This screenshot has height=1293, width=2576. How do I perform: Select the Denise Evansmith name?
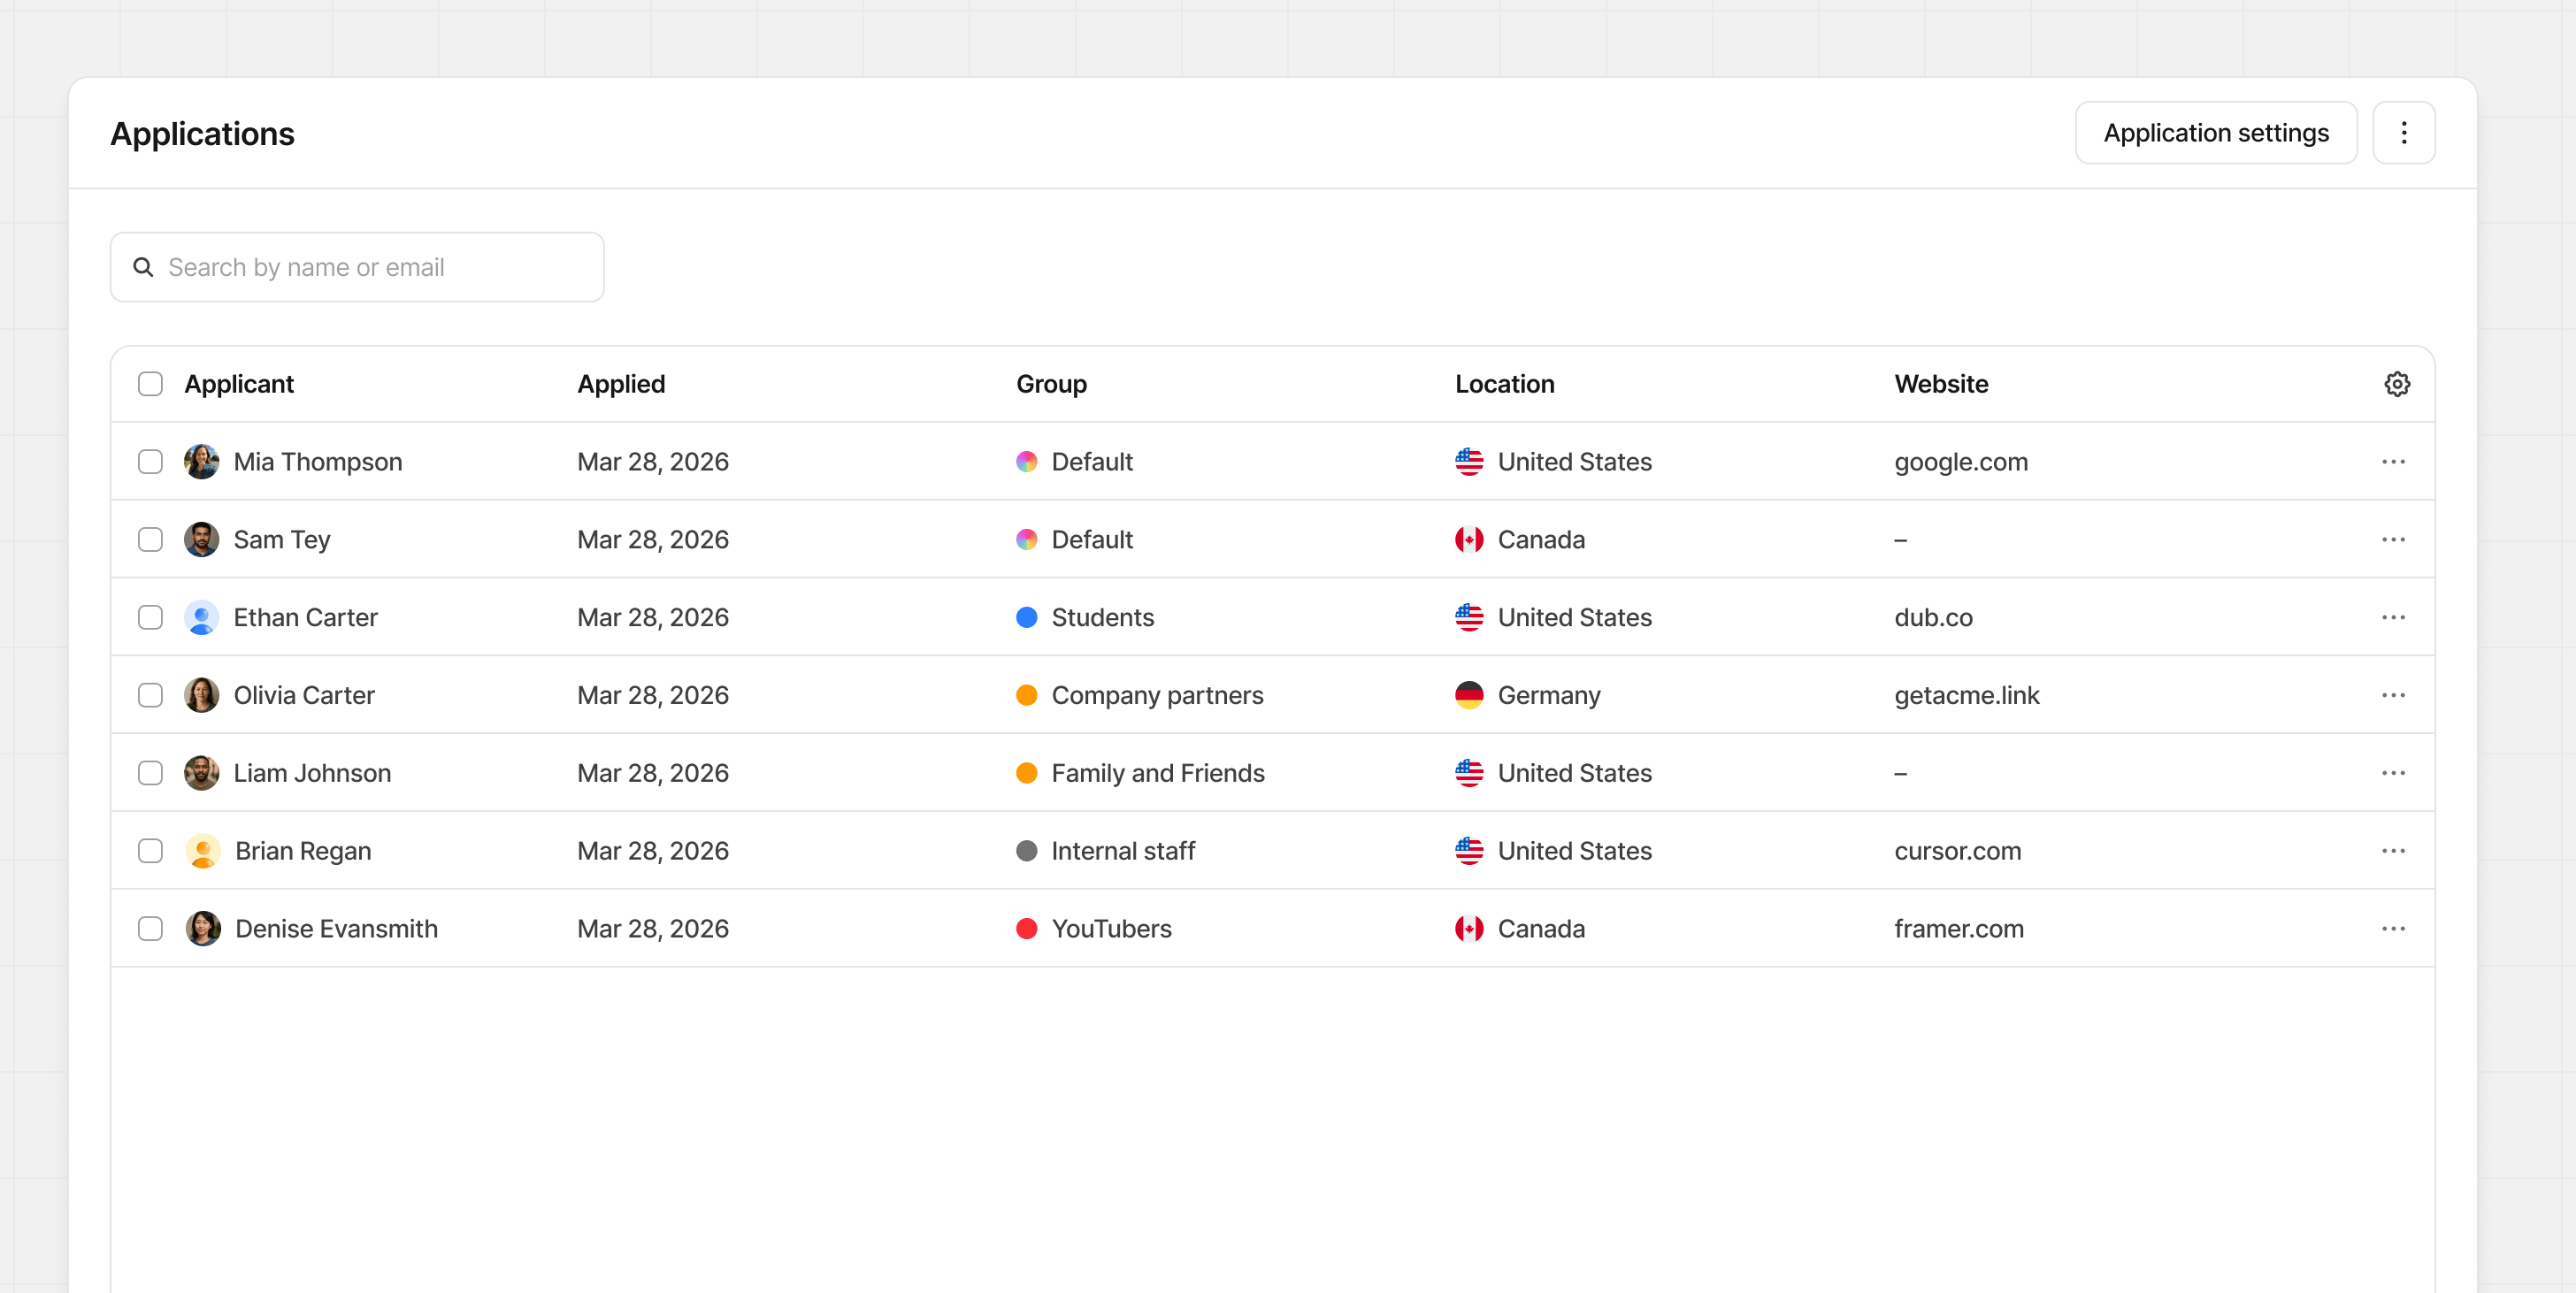pos(337,929)
